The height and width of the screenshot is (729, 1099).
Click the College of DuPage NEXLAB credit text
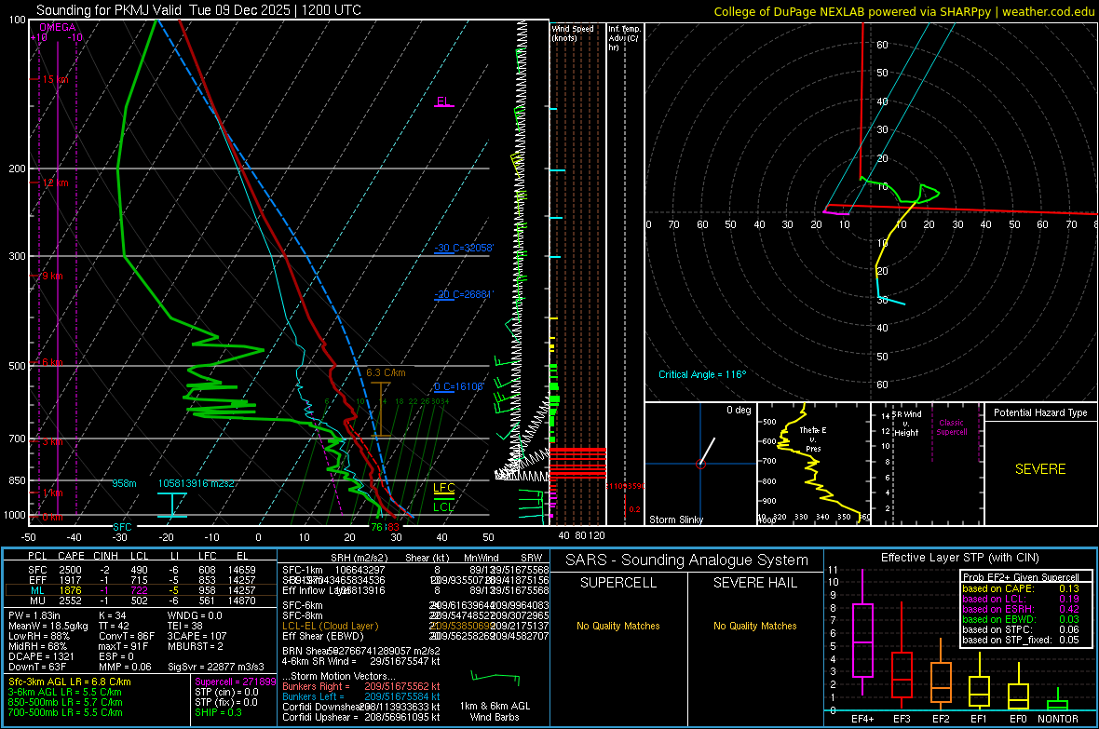[x=903, y=11]
